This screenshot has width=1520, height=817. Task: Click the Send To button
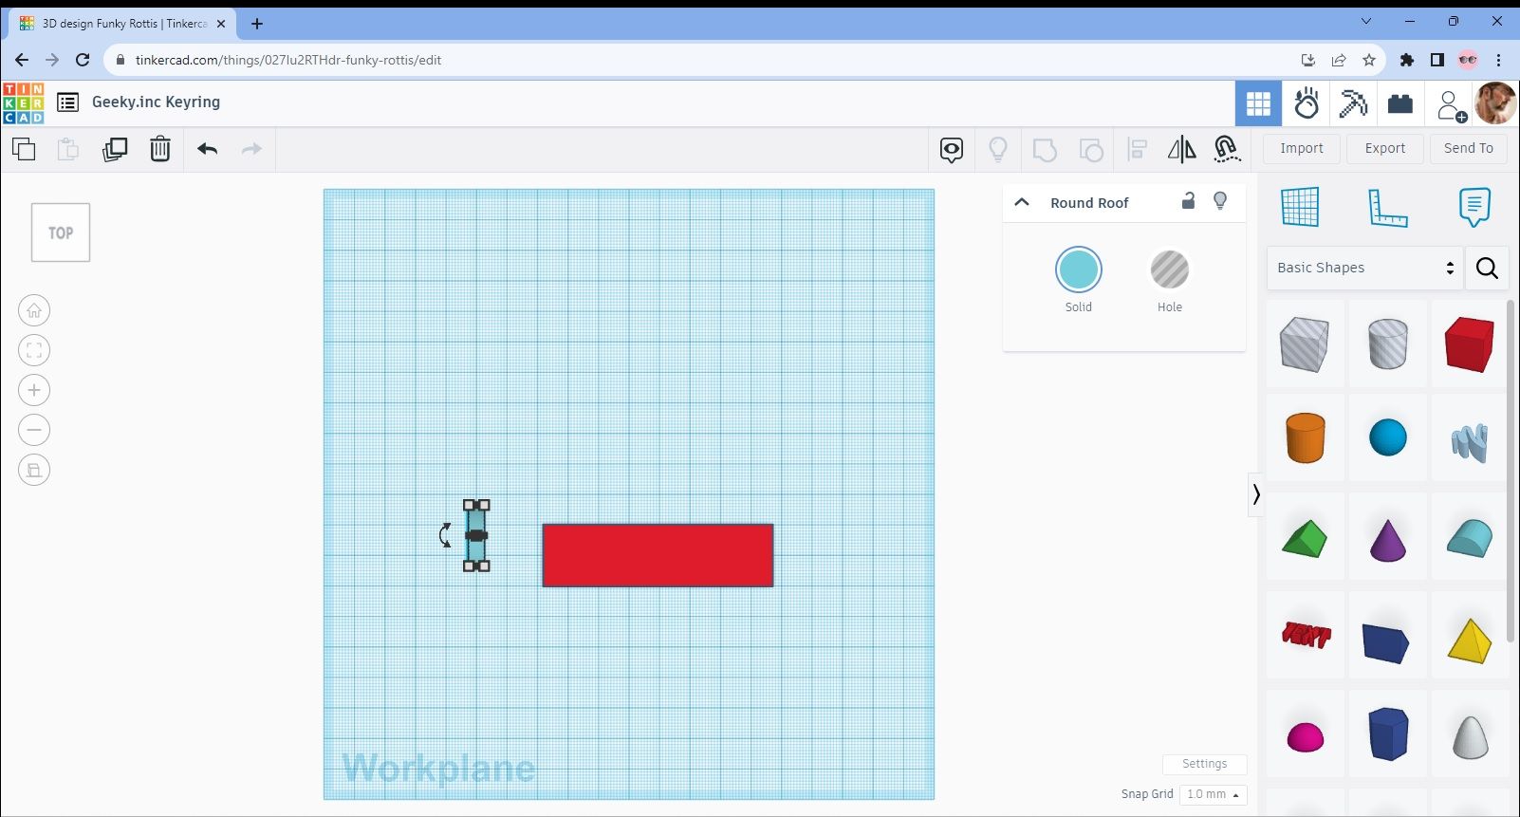click(1469, 148)
